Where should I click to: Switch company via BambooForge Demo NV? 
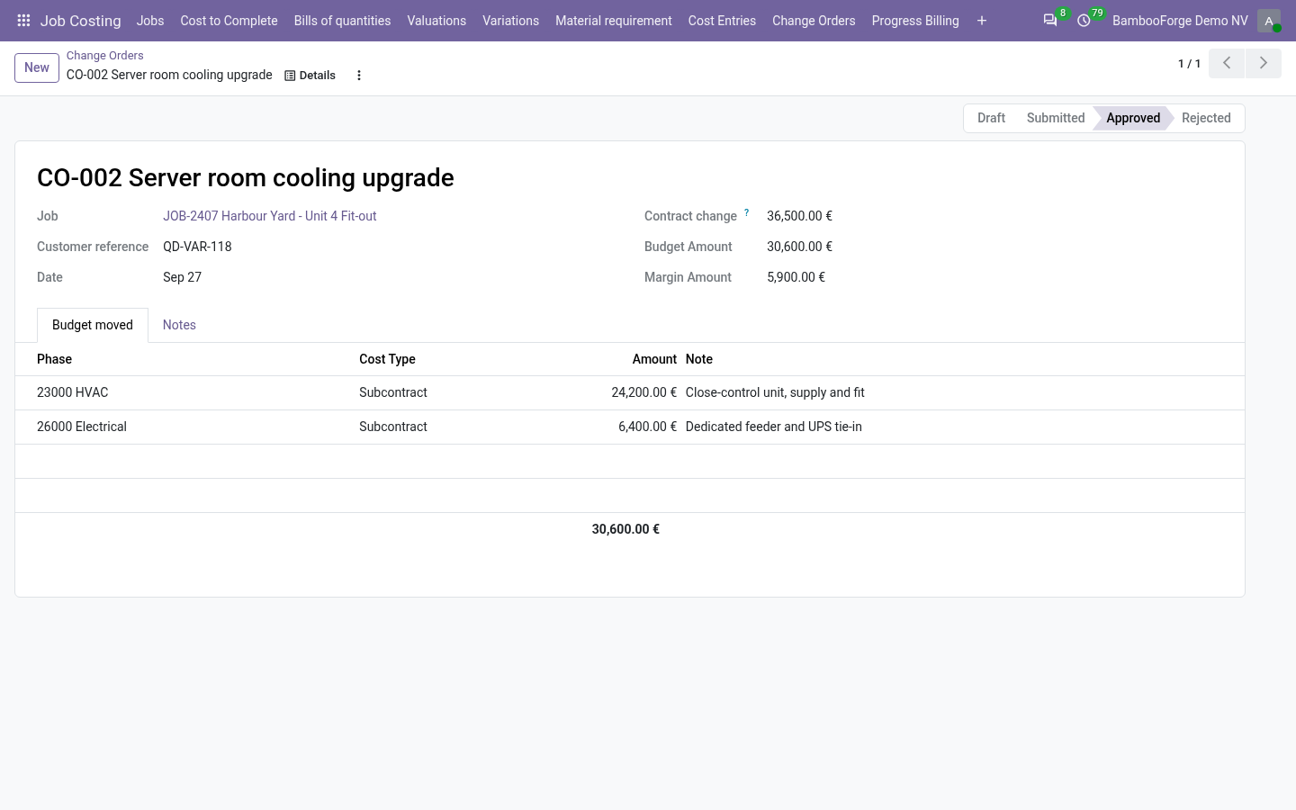(x=1180, y=21)
